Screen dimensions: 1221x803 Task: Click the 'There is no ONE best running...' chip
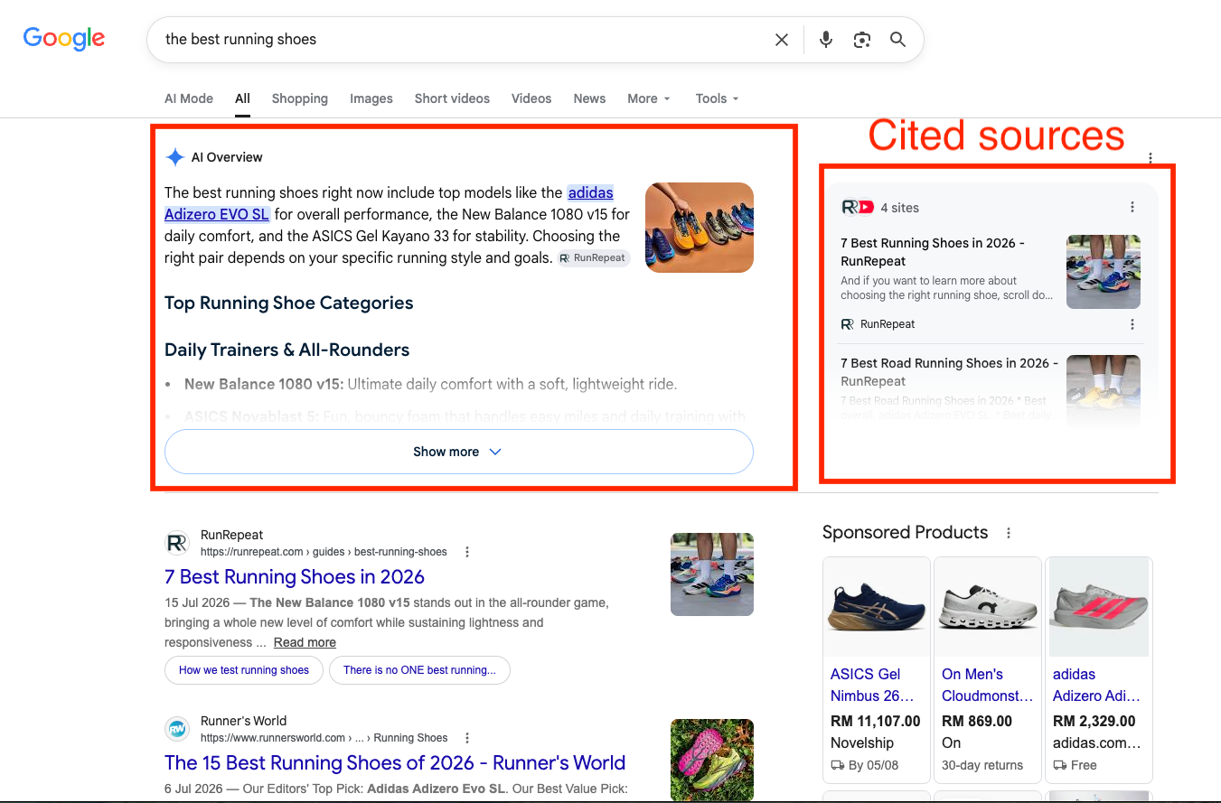click(x=419, y=670)
